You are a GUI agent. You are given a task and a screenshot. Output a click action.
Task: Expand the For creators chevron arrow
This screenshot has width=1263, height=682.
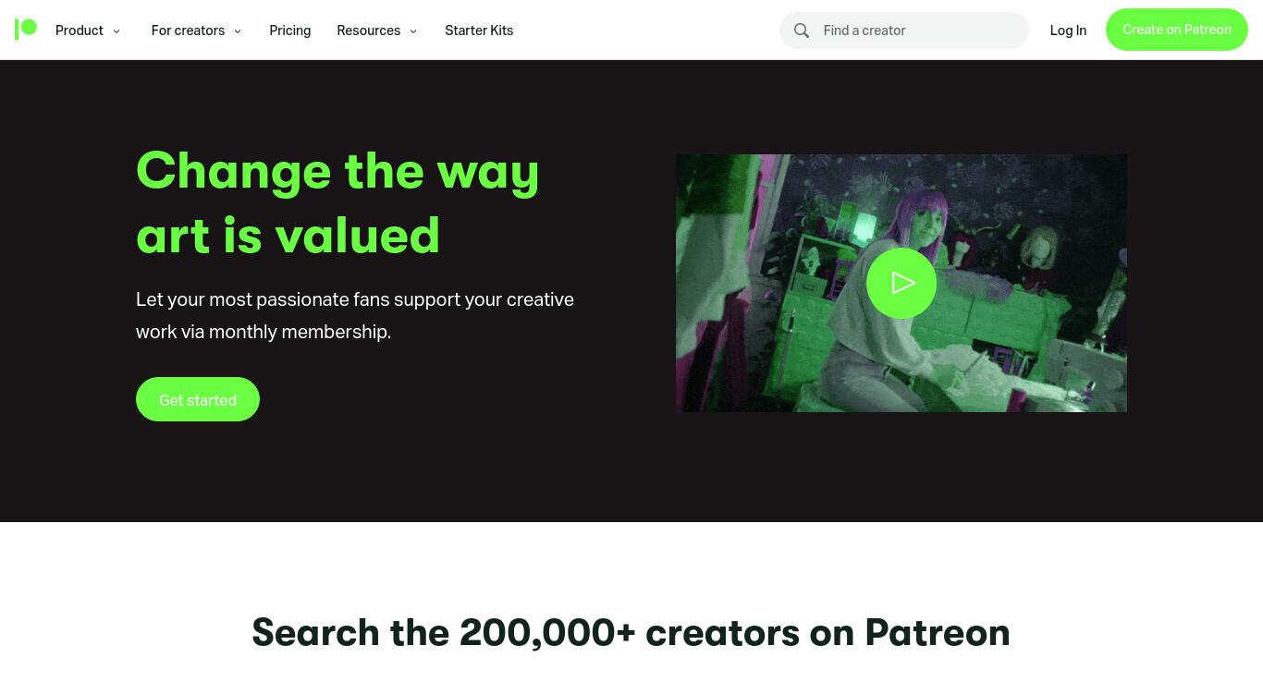(x=238, y=31)
